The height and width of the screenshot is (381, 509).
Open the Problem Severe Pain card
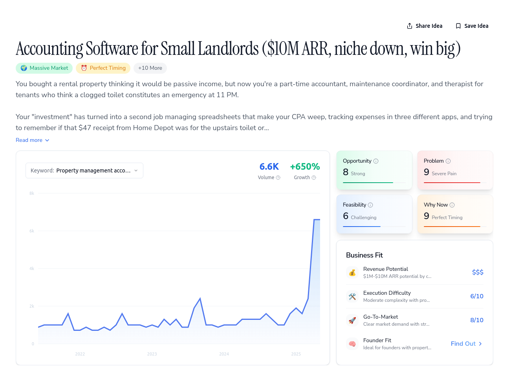(x=455, y=170)
